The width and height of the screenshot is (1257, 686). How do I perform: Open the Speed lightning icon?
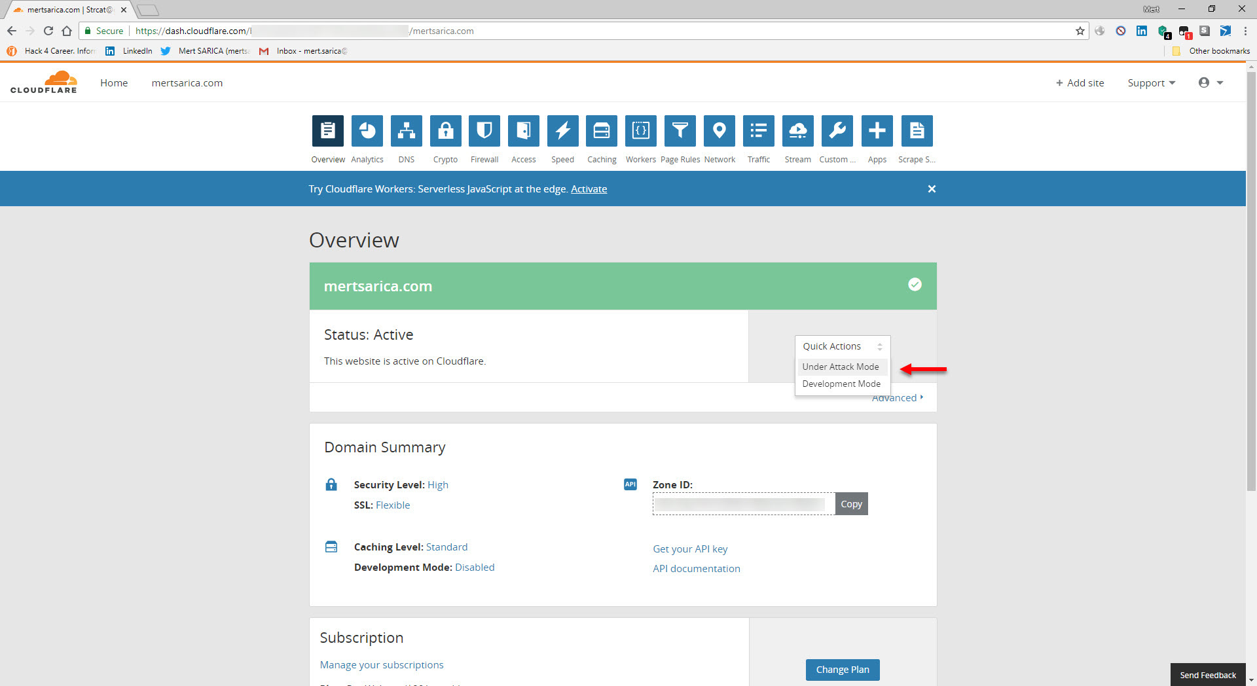pos(563,131)
